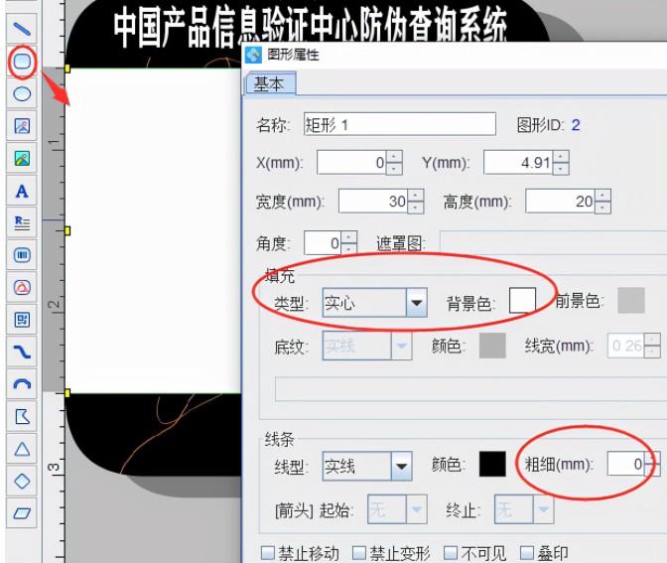The height and width of the screenshot is (563, 667).
Task: Pick the fill 背景色 white swatch
Action: click(x=522, y=301)
